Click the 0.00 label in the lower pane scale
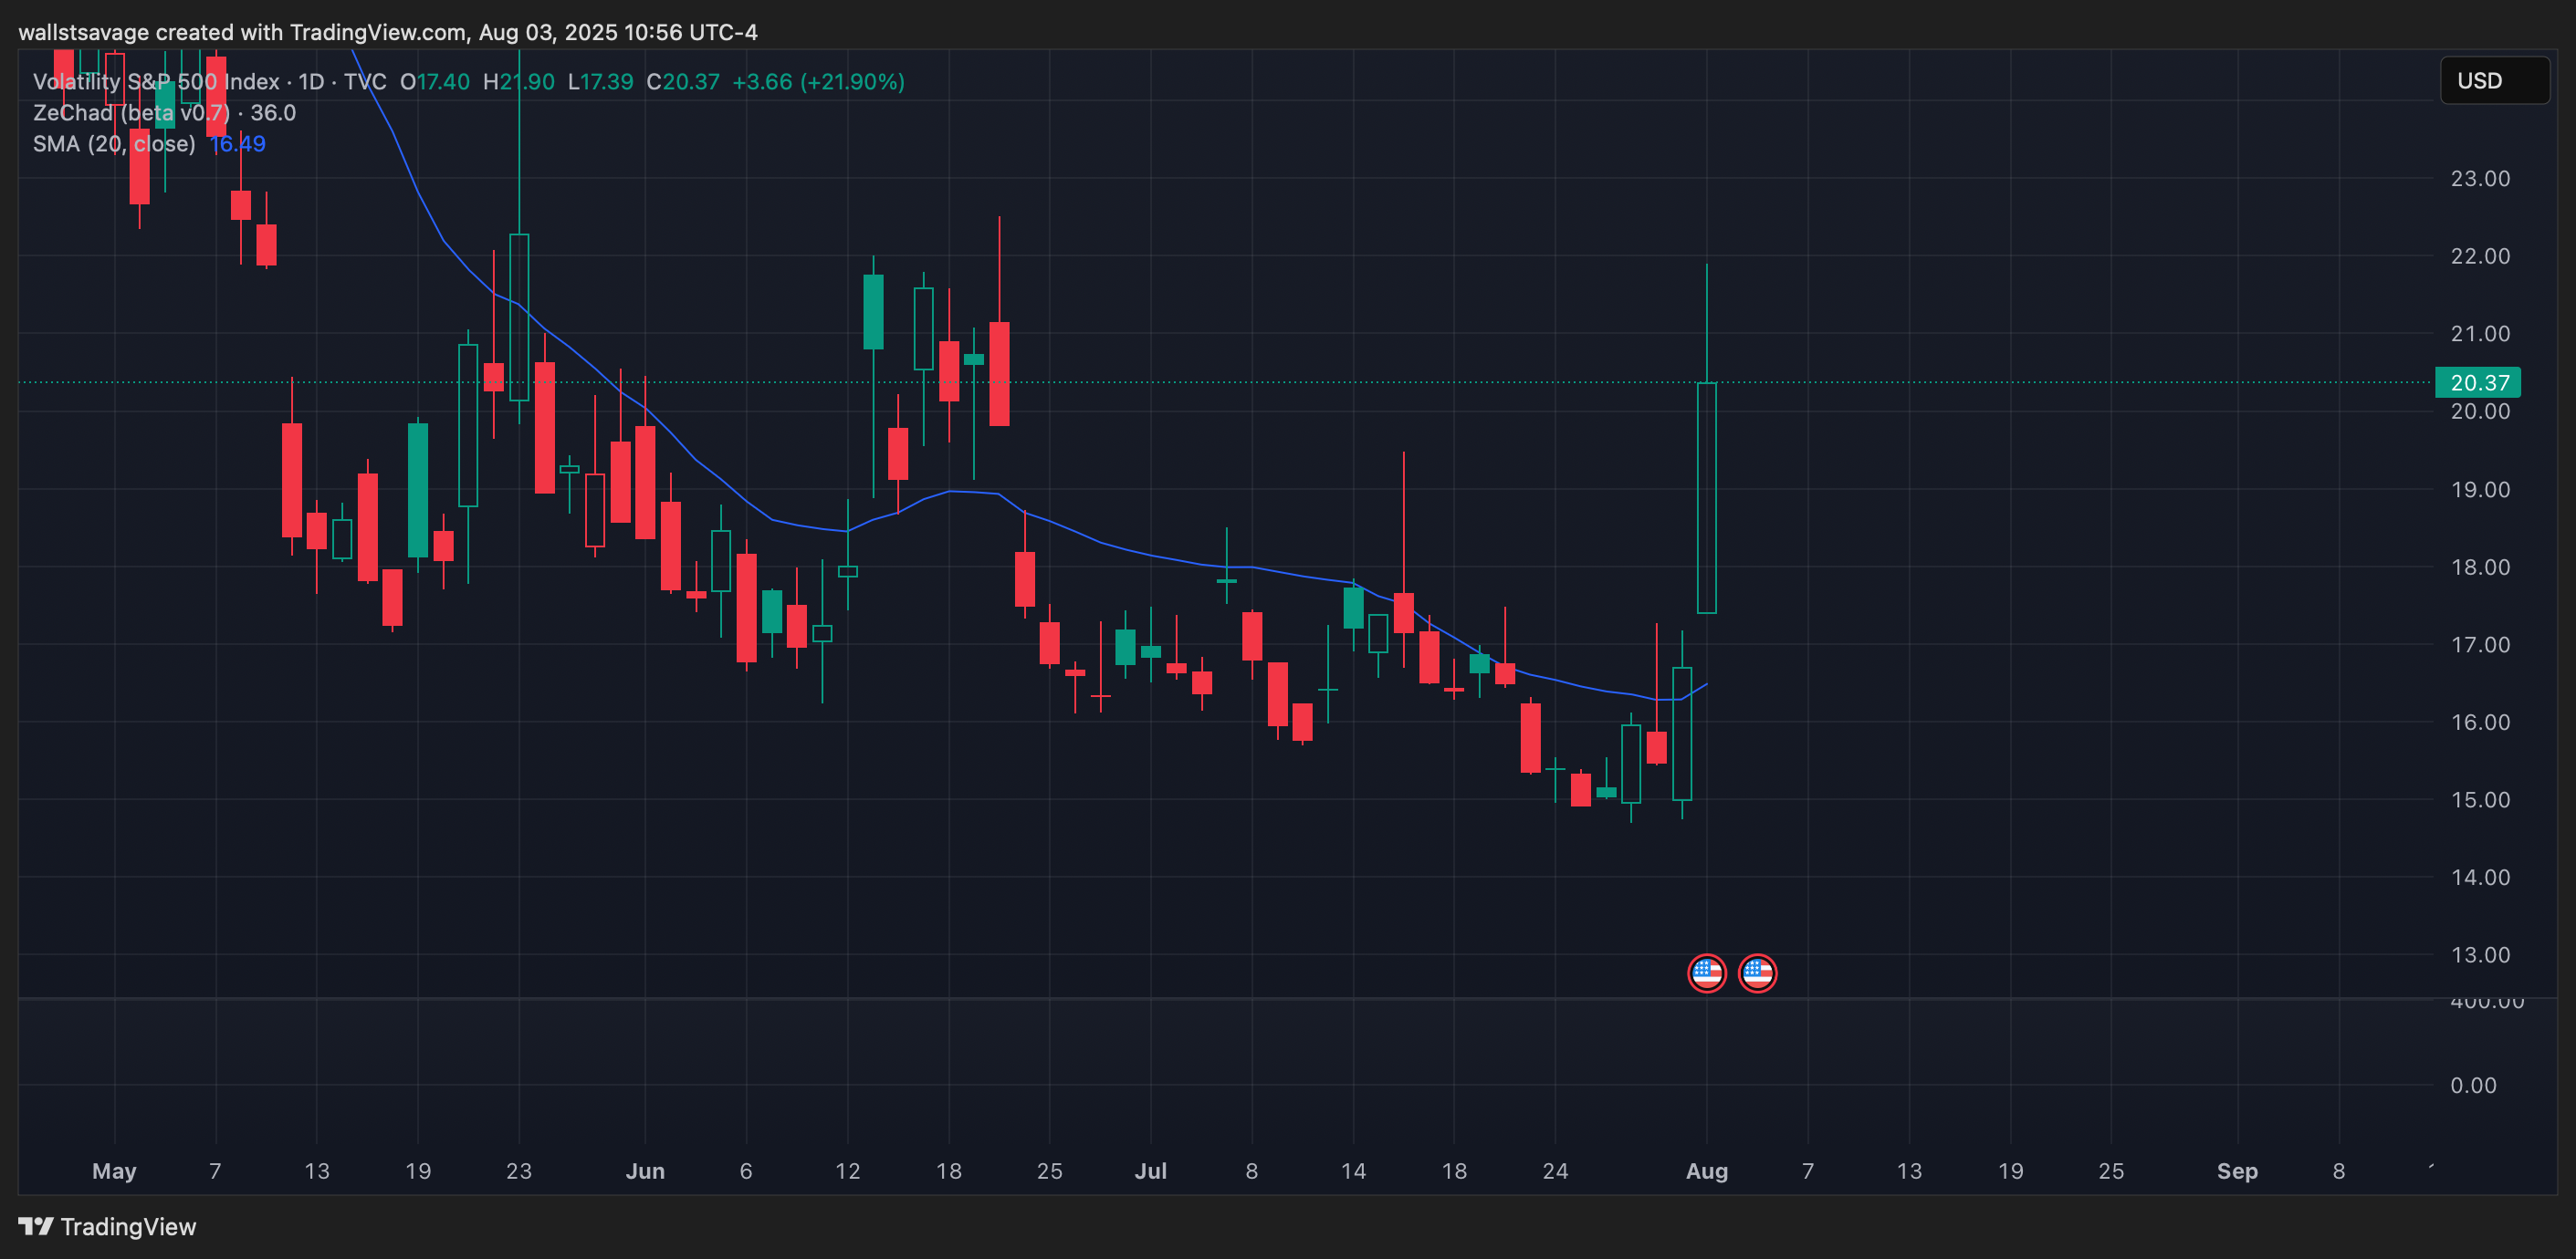 [2472, 1085]
